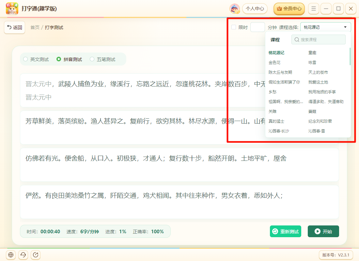Screen dimensions: 359x261
Task: Click the 正确率 100% value
Action: (x=158, y=231)
